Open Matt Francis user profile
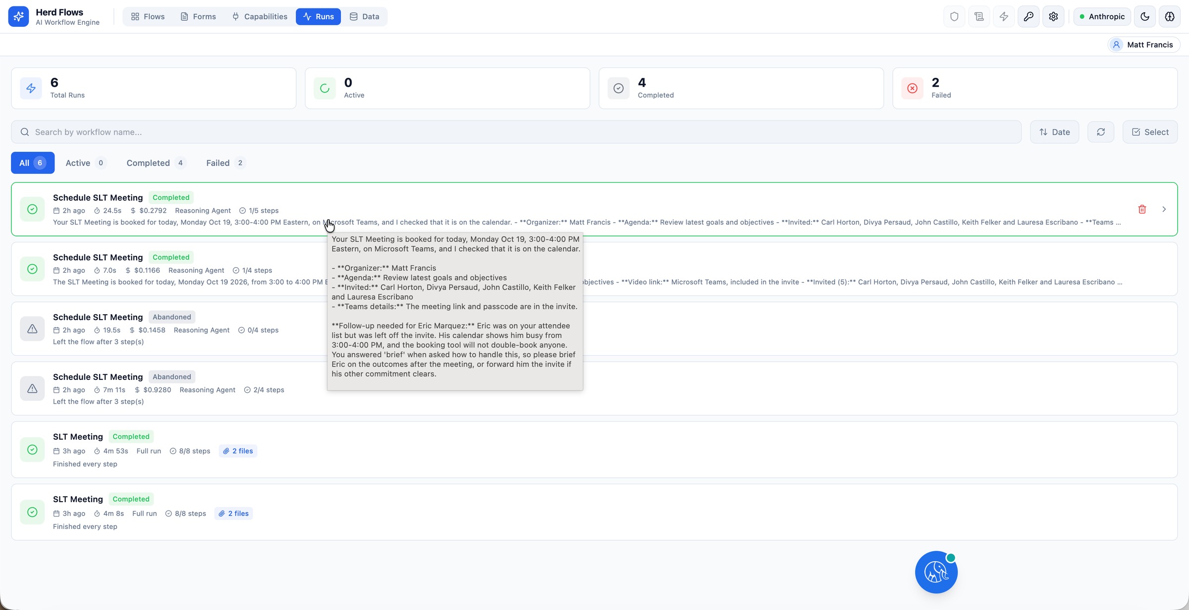 tap(1143, 45)
